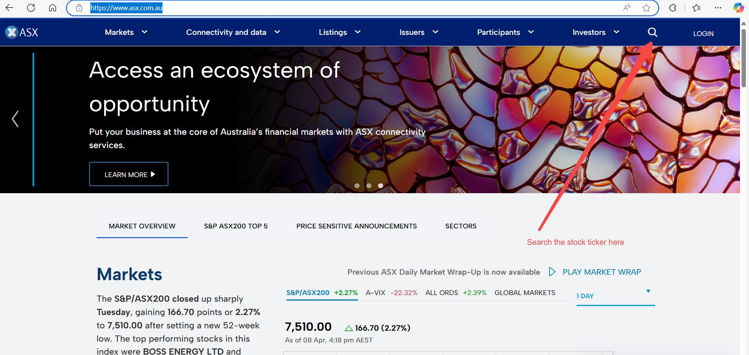Click the ASX logo
Screen dimensions: 749x355
click(22, 32)
